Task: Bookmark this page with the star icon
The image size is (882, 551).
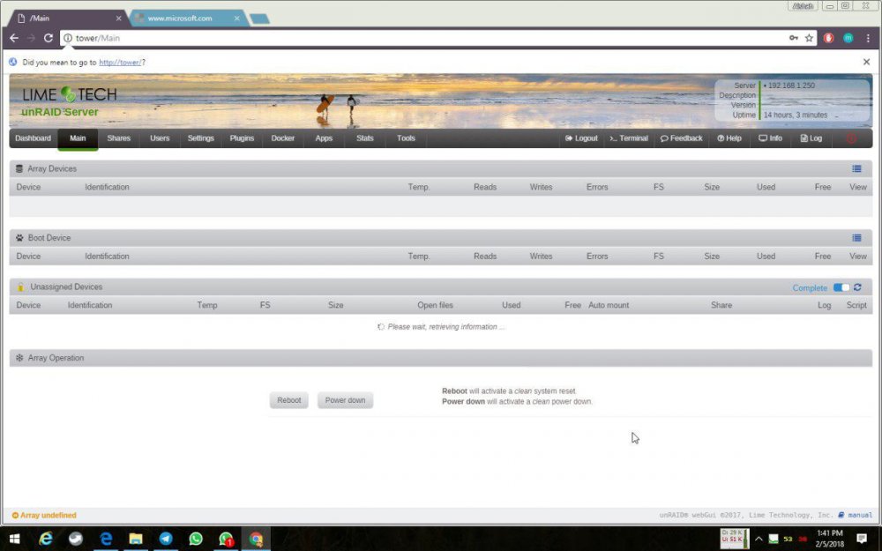Action: [x=809, y=38]
